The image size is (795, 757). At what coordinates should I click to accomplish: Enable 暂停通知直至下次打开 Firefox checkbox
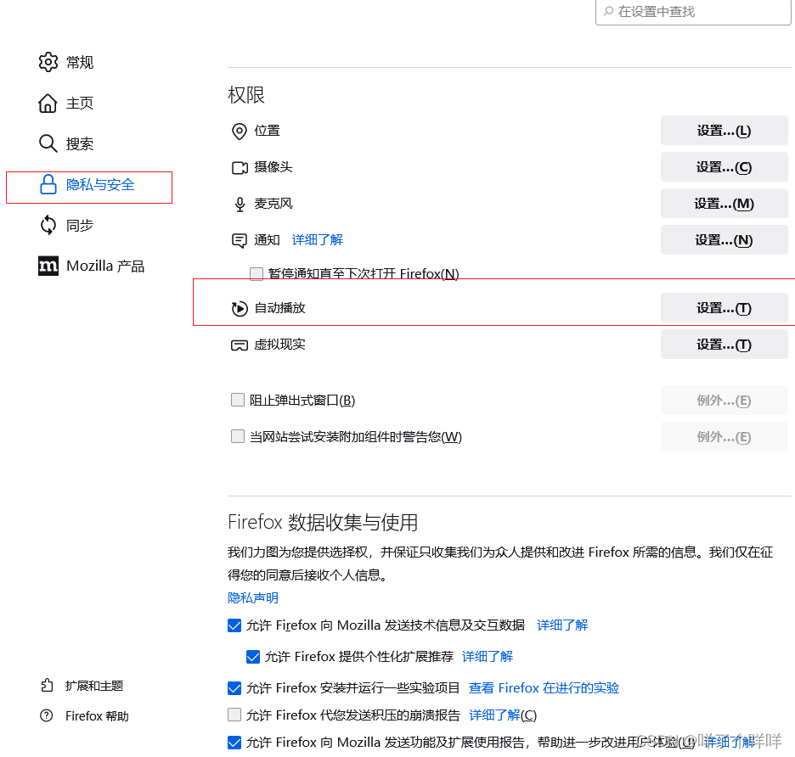click(257, 273)
